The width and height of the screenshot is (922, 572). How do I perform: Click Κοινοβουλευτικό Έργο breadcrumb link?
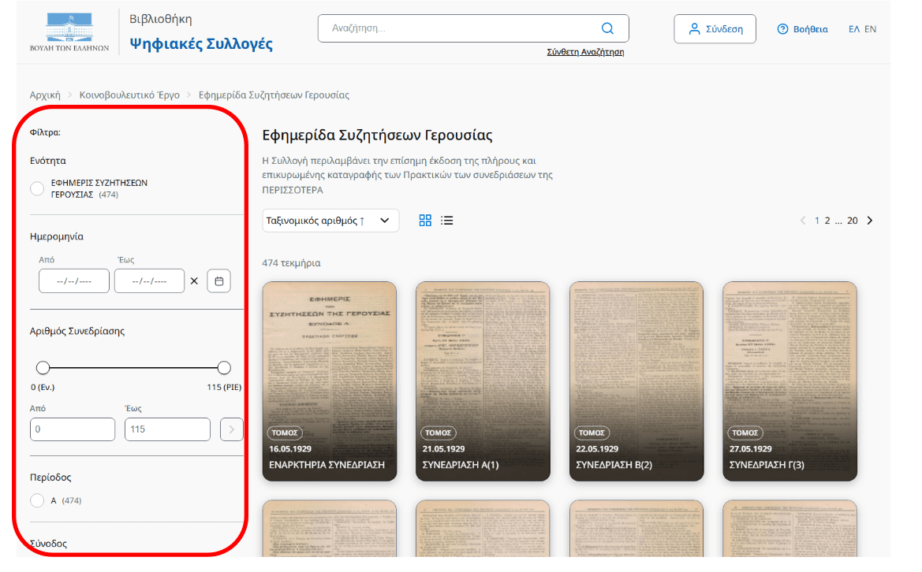(x=129, y=95)
